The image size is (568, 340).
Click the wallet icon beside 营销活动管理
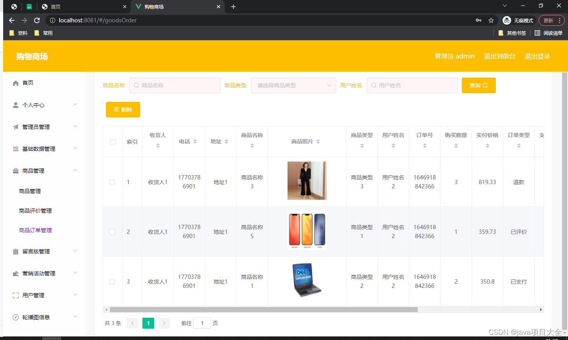pyautogui.click(x=16, y=273)
